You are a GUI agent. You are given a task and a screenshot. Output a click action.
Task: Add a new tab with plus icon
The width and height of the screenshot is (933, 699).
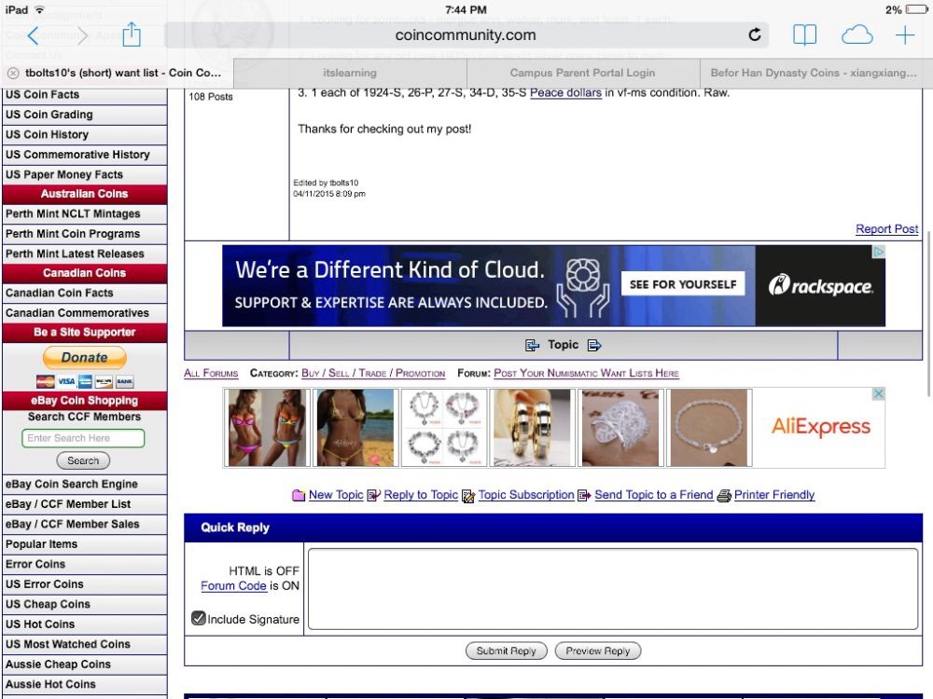pos(905,35)
